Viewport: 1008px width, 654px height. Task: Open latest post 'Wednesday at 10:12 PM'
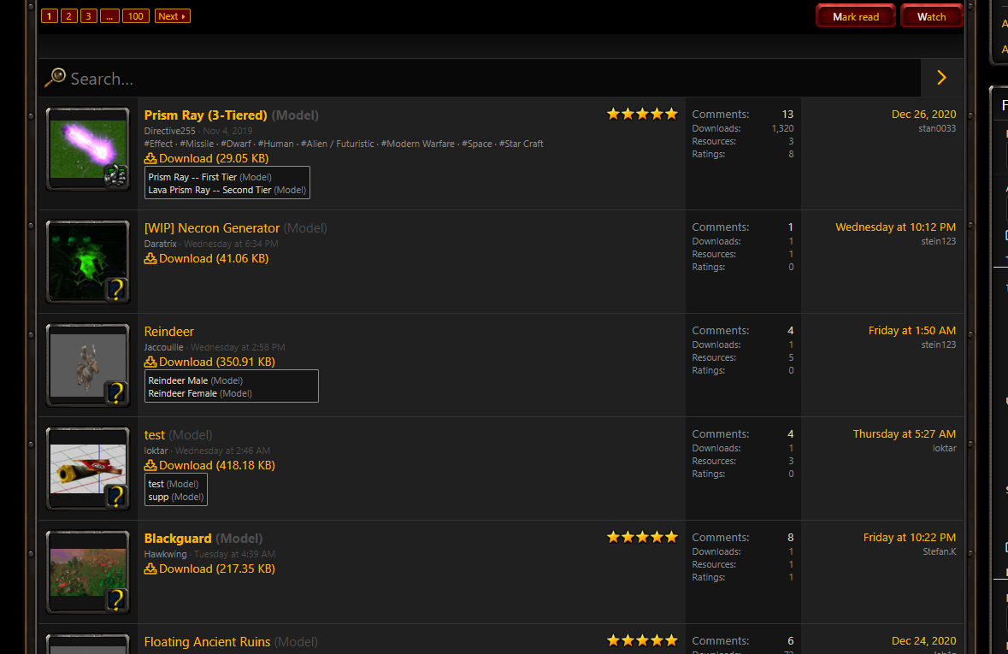coord(895,227)
